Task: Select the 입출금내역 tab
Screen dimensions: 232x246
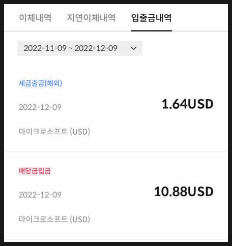Action: [151, 18]
